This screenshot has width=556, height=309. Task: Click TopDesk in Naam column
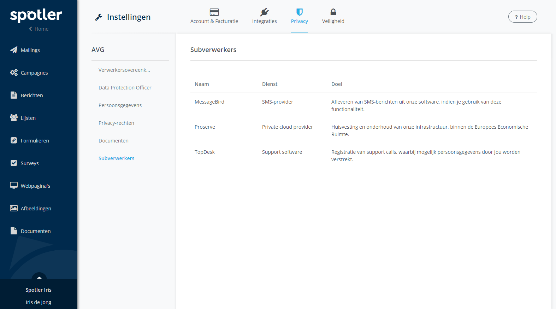[205, 152]
